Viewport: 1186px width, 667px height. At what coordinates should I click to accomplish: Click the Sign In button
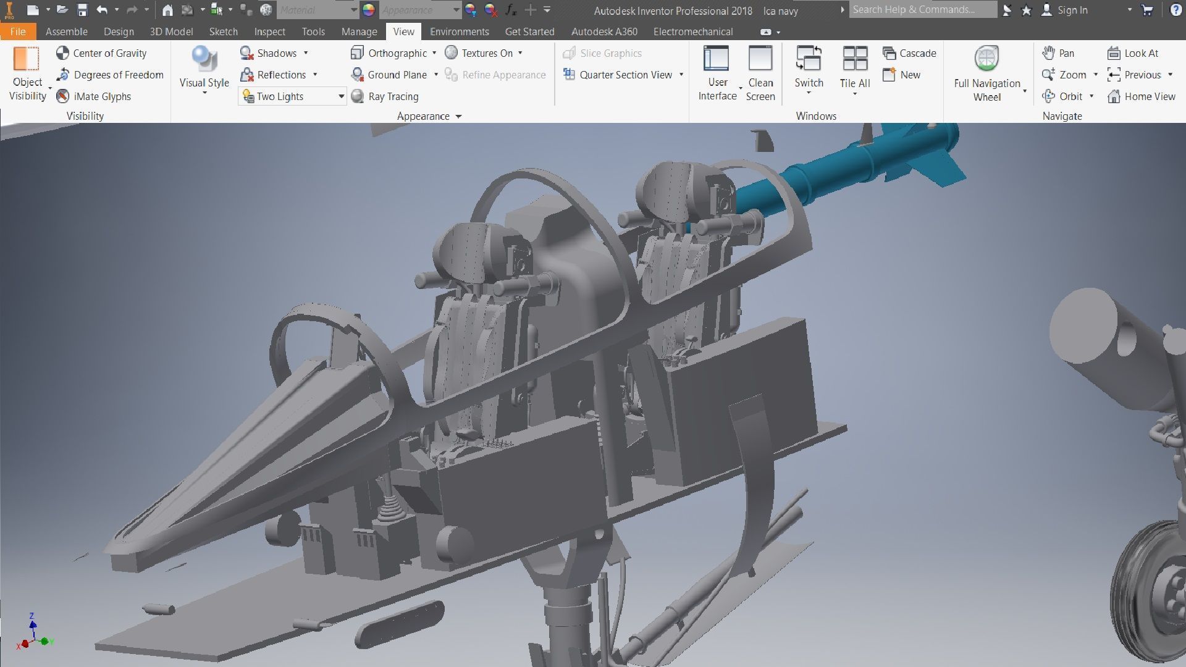(x=1072, y=10)
